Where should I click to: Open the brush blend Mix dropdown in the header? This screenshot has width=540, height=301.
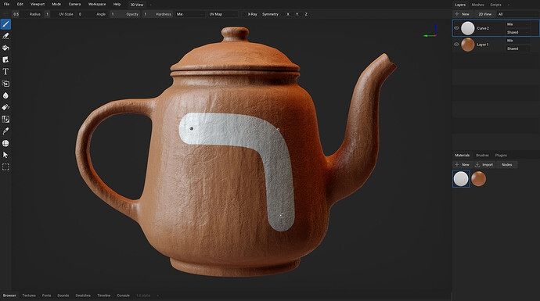pos(189,14)
